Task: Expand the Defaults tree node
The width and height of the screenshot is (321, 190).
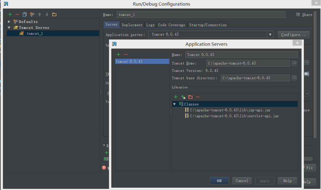Action: [x=9, y=22]
